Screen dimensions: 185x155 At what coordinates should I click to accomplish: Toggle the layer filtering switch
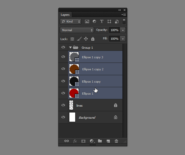pyautogui.click(x=124, y=22)
